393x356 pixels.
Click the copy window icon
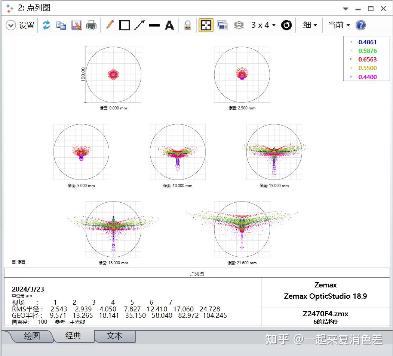61,25
